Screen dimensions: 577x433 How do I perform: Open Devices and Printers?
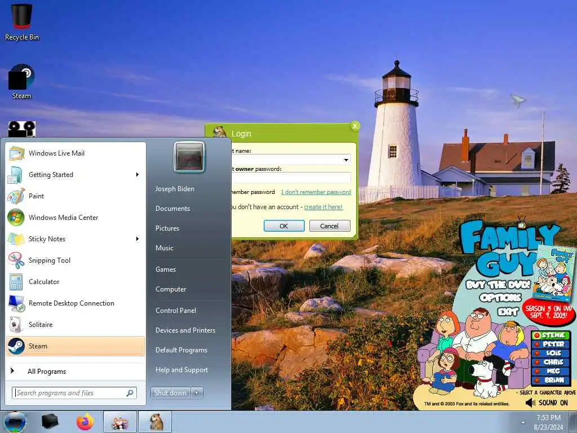tap(185, 330)
